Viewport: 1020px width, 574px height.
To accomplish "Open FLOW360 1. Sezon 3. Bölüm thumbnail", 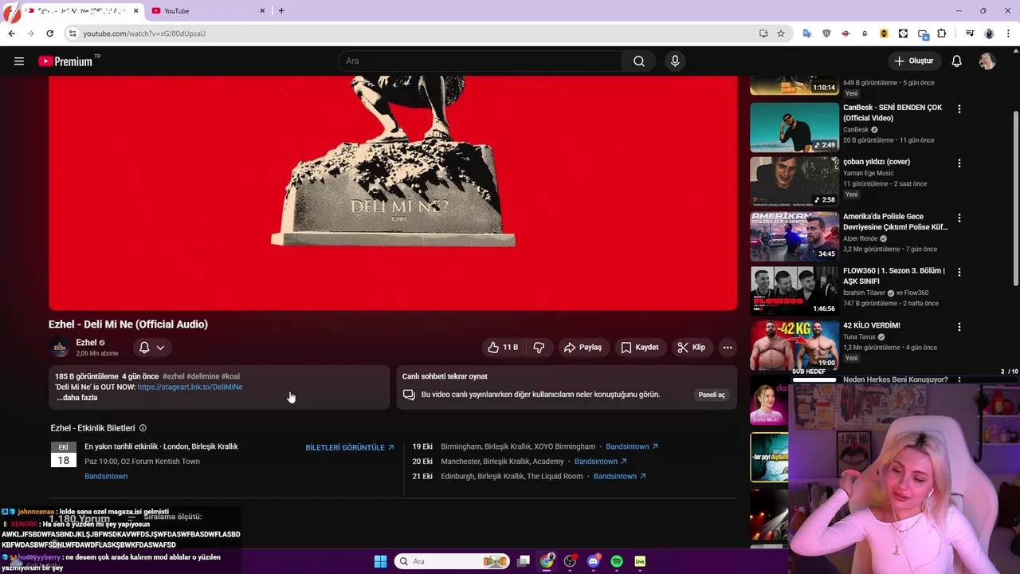I will coord(794,290).
